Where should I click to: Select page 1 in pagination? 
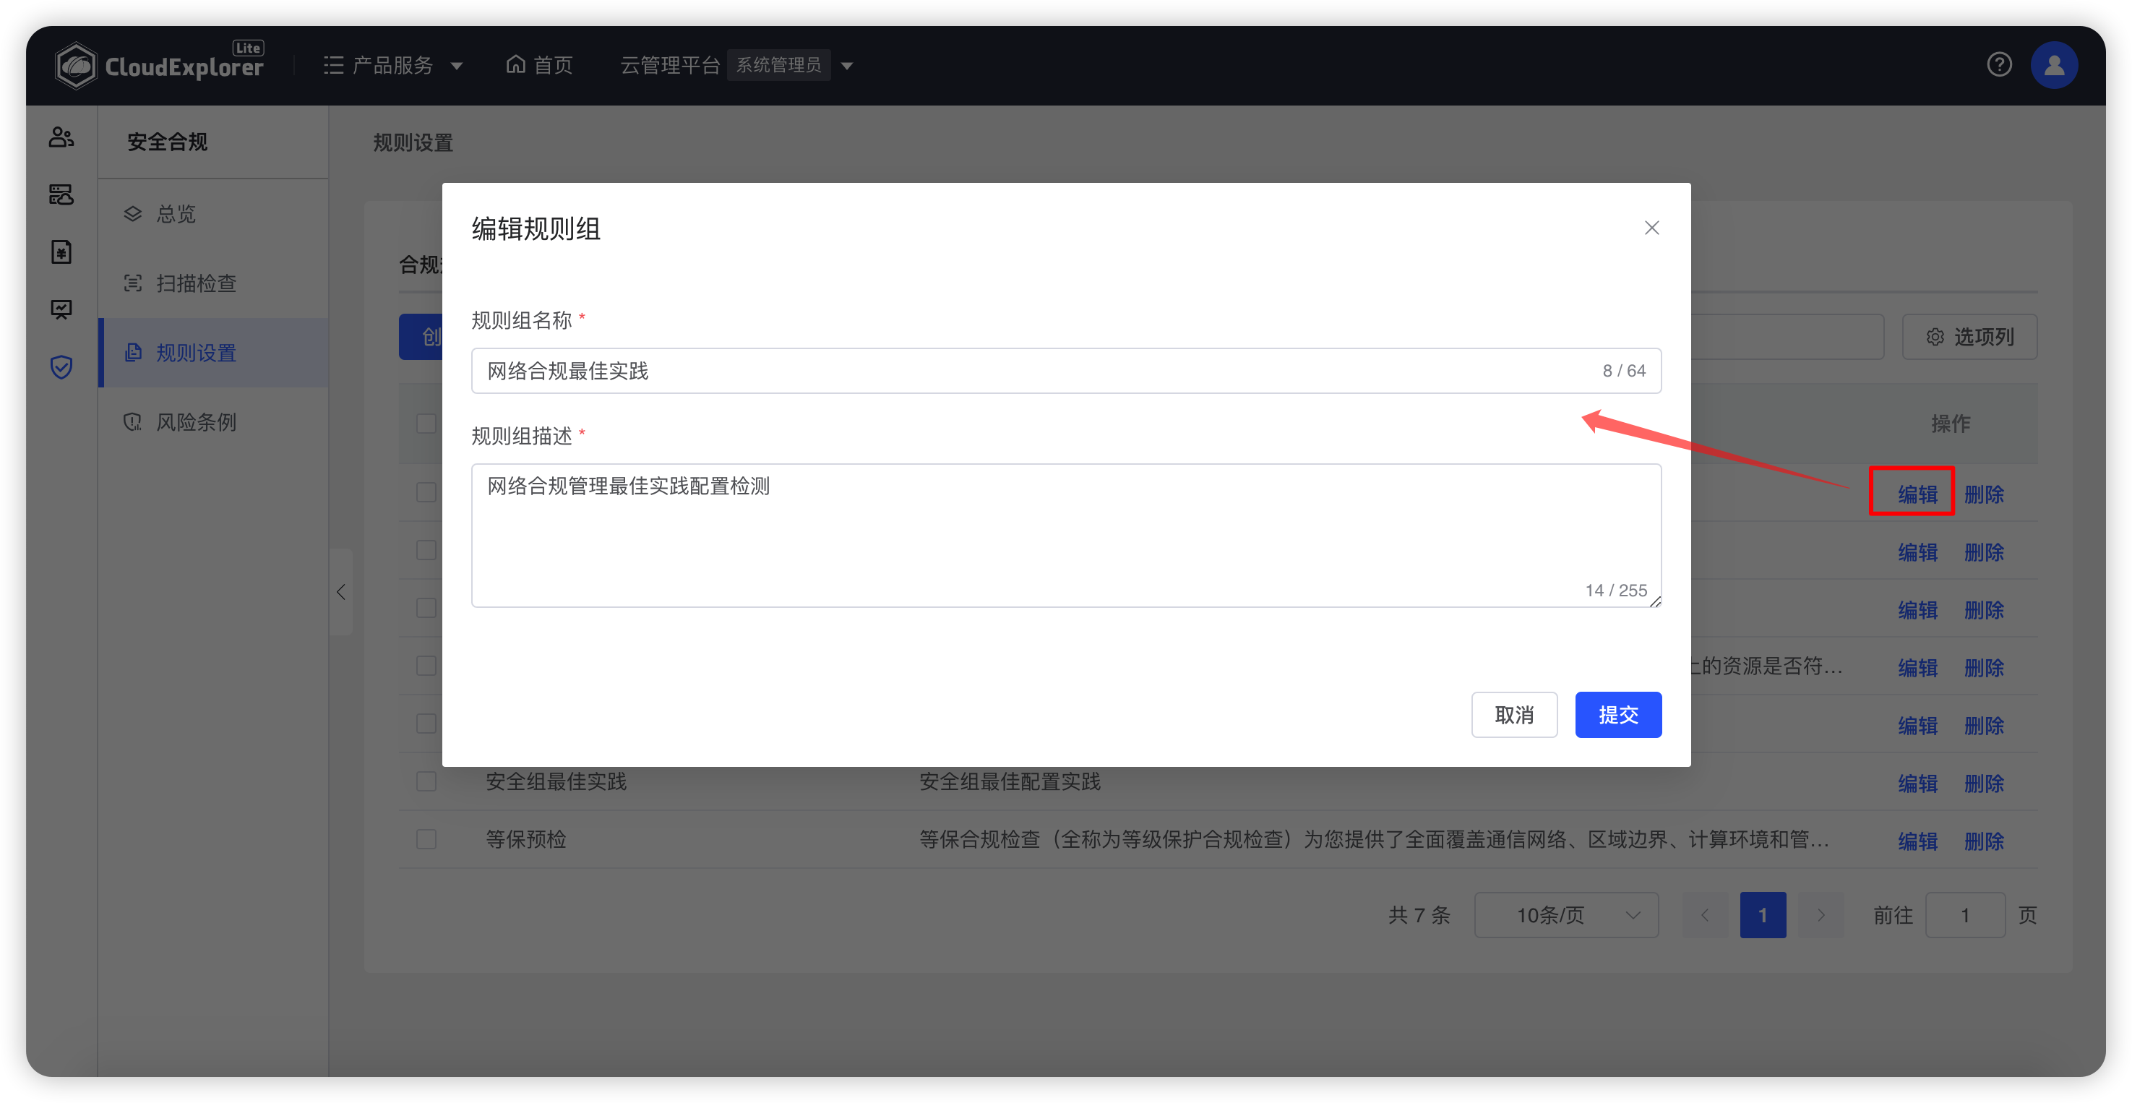[1763, 914]
